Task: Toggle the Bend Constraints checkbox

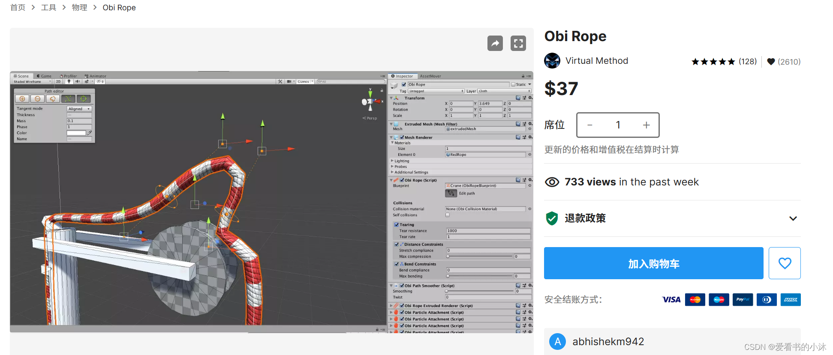Action: coord(397,264)
